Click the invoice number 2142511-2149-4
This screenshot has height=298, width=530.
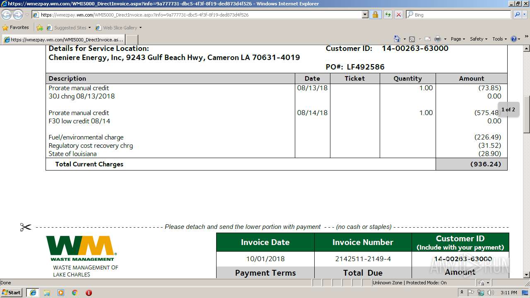363,259
